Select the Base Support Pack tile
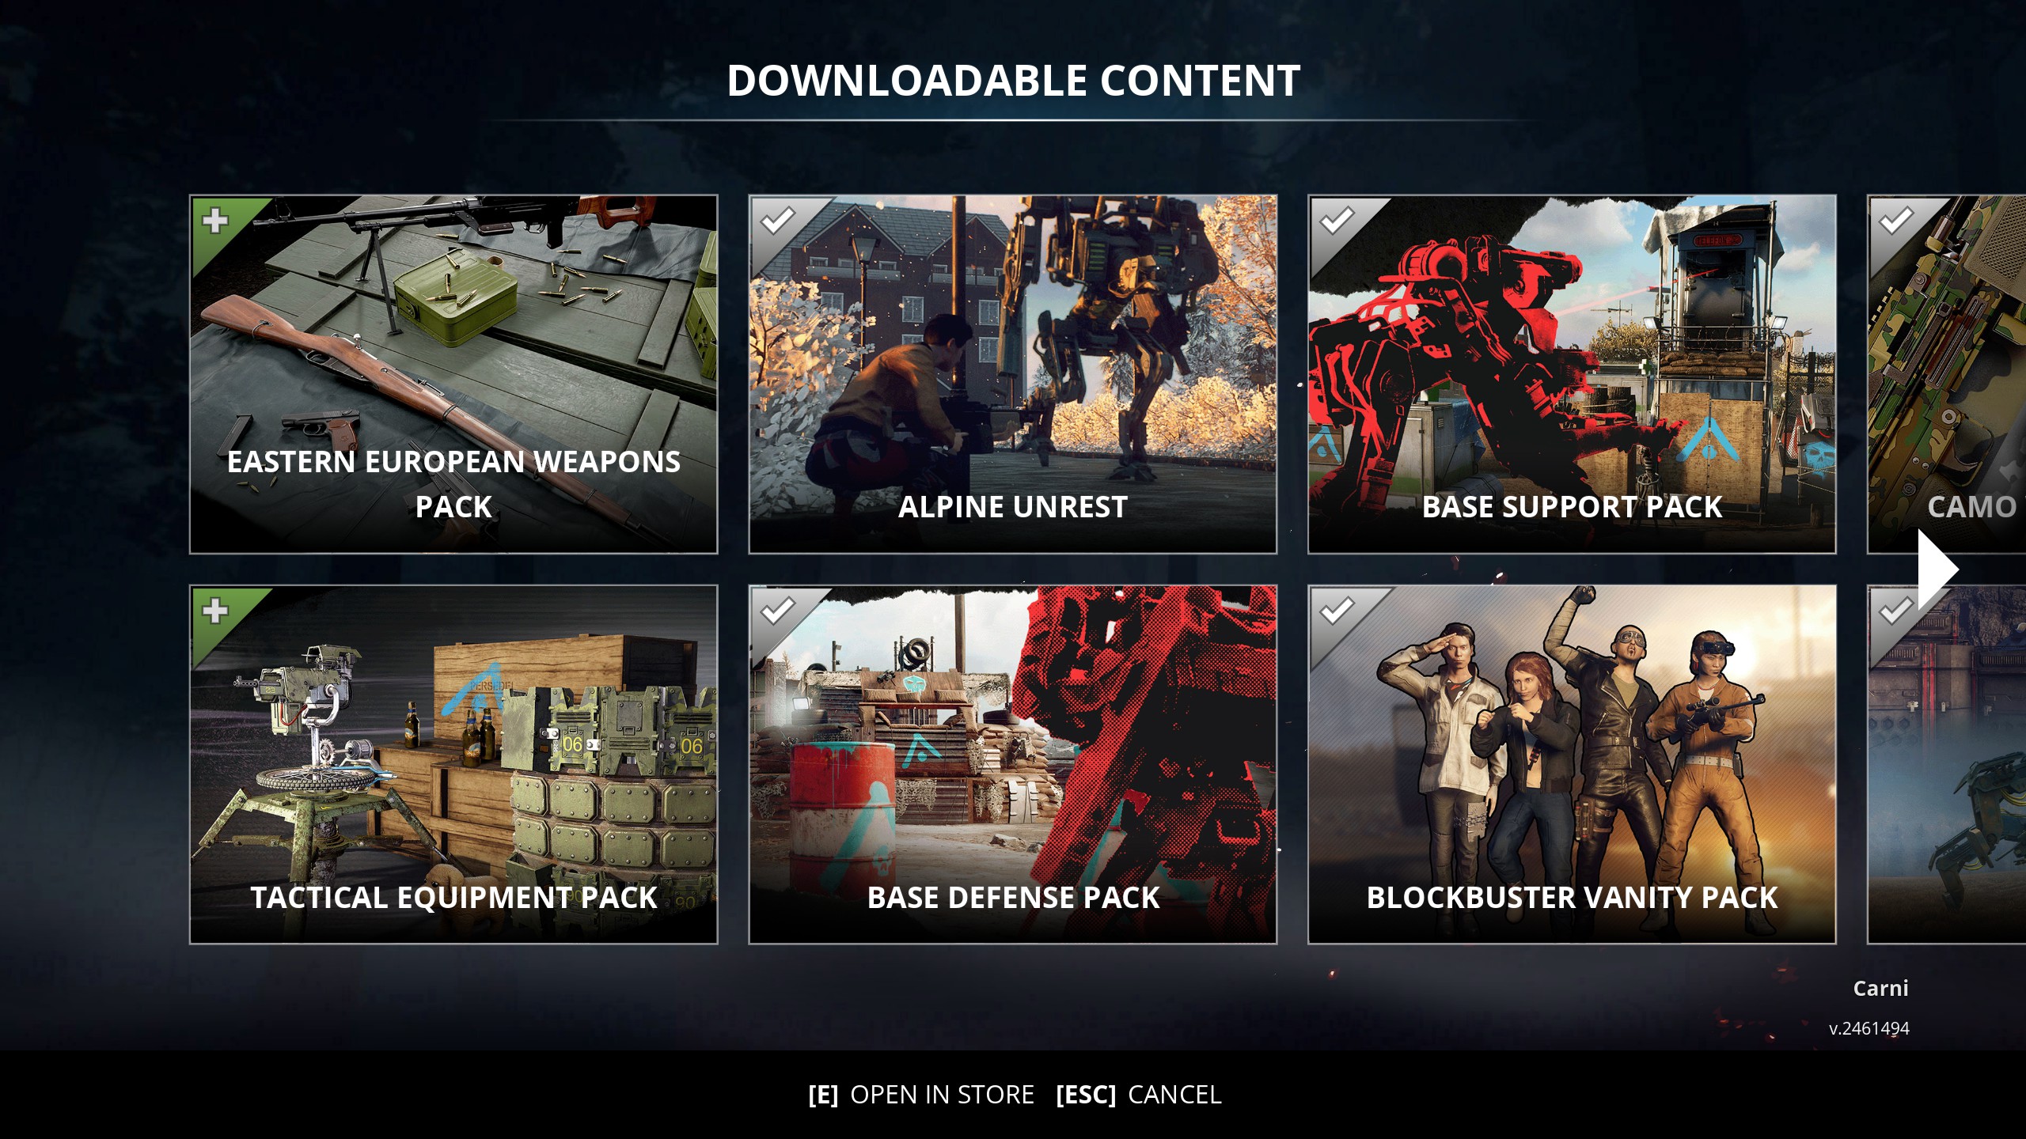Image resolution: width=2026 pixels, height=1139 pixels. coord(1572,374)
